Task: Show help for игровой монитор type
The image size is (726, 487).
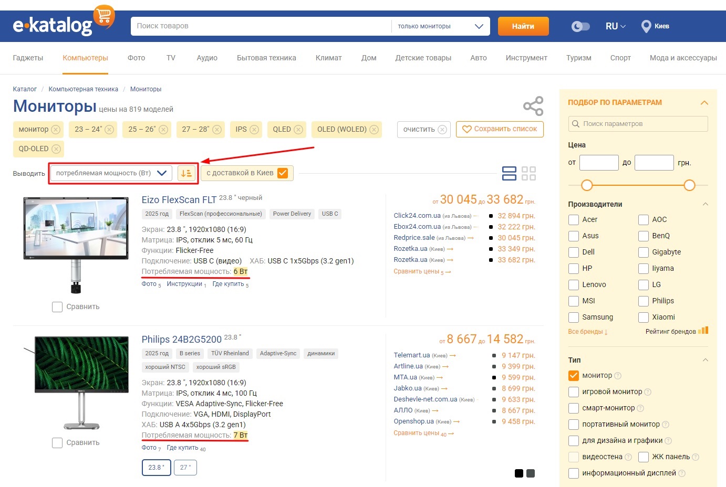Action: tap(648, 392)
